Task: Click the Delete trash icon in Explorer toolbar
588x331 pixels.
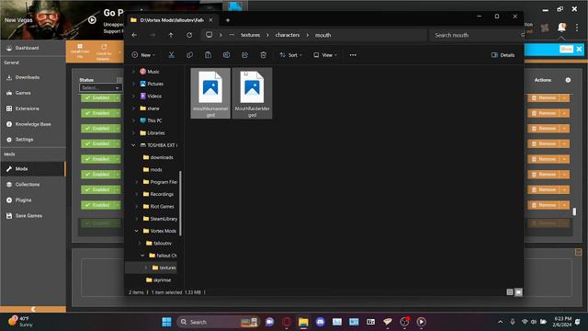Action: [264, 55]
